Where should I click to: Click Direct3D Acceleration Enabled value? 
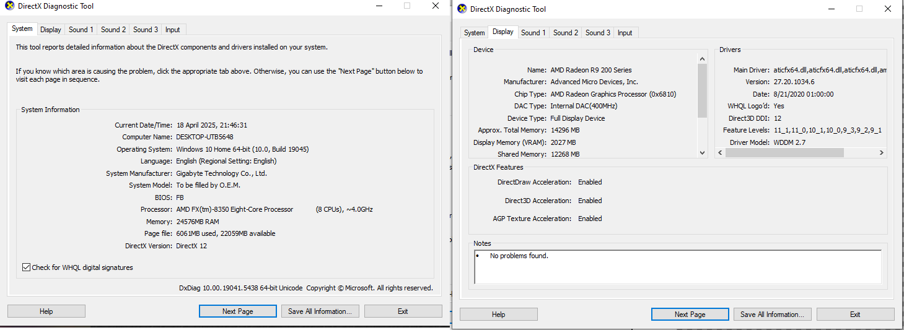coord(590,201)
